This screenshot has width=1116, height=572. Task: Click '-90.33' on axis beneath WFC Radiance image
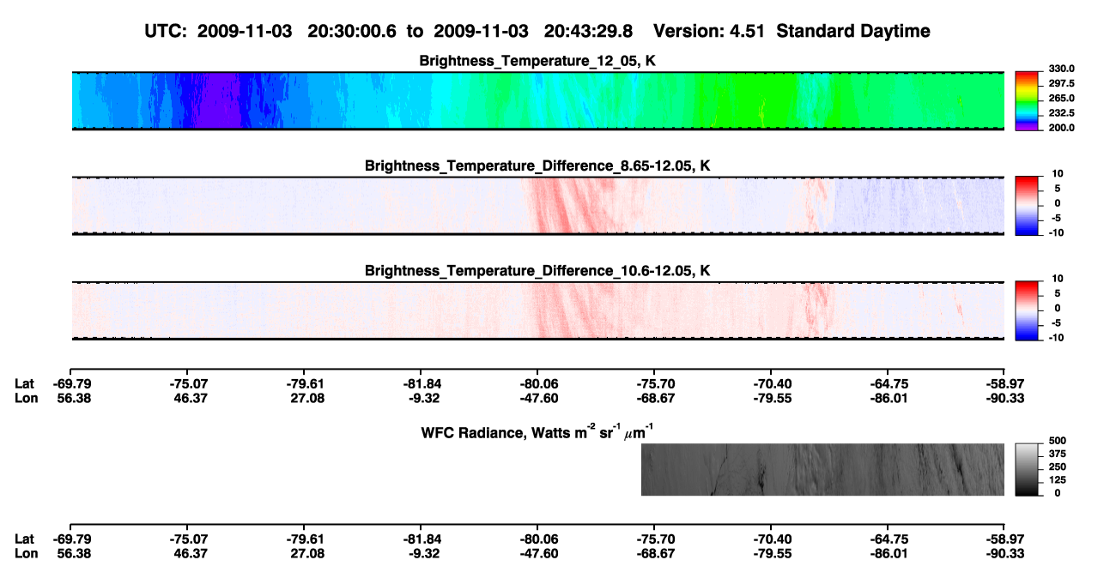(1004, 553)
